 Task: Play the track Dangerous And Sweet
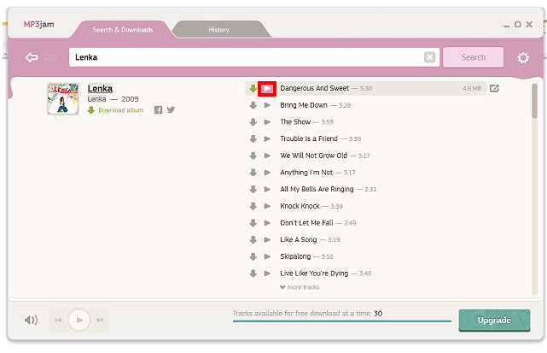[267, 88]
